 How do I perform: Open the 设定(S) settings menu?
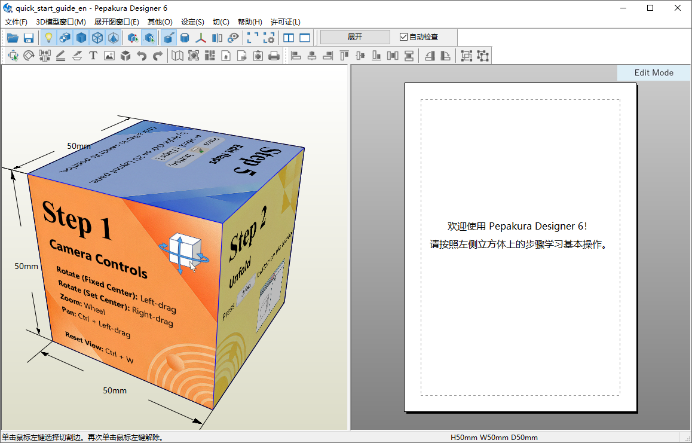coord(192,22)
